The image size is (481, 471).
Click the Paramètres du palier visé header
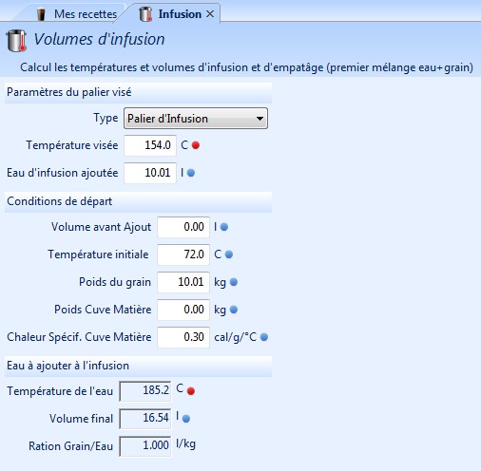[138, 92]
